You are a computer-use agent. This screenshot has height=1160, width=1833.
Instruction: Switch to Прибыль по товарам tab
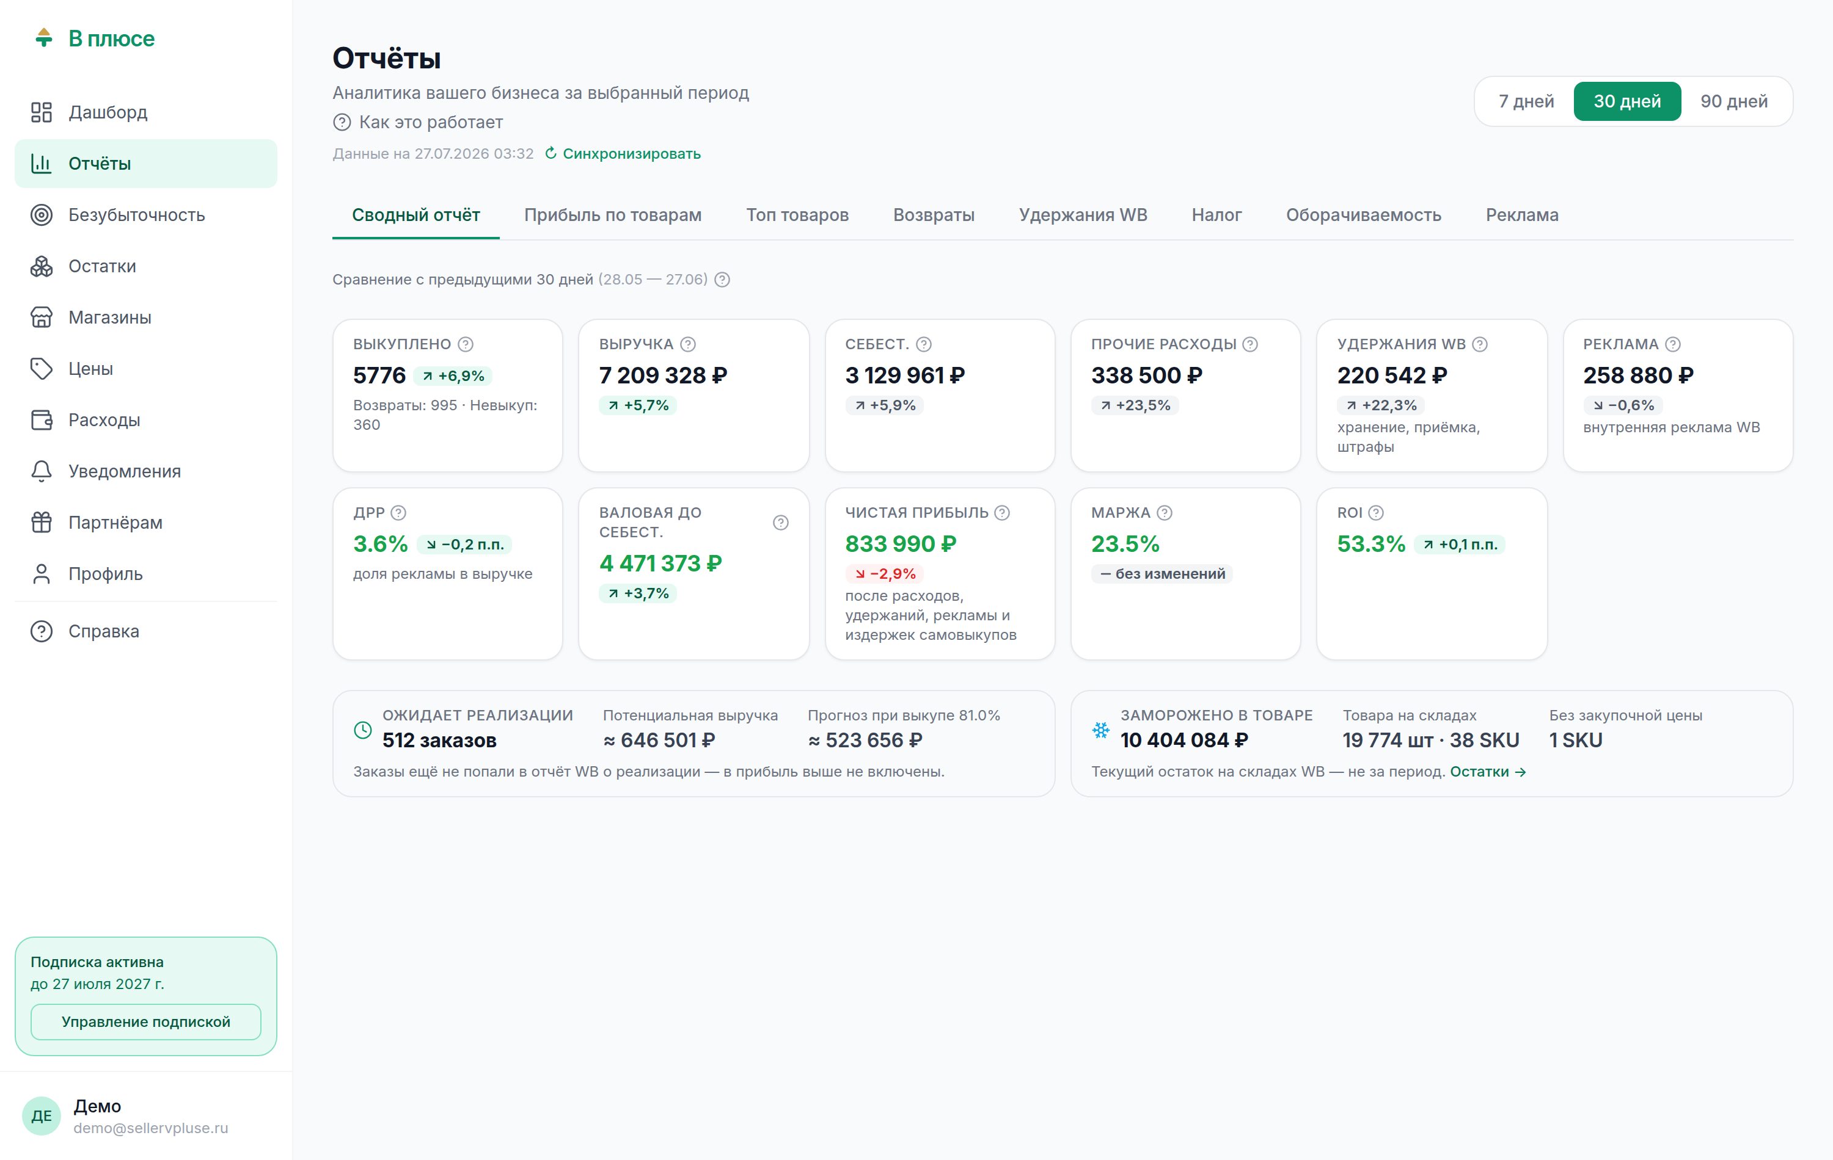[x=613, y=216]
